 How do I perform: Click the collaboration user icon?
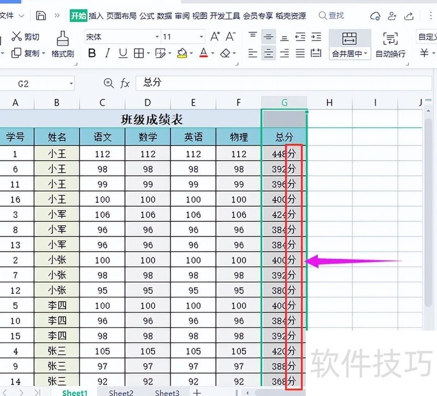pyautogui.click(x=392, y=16)
